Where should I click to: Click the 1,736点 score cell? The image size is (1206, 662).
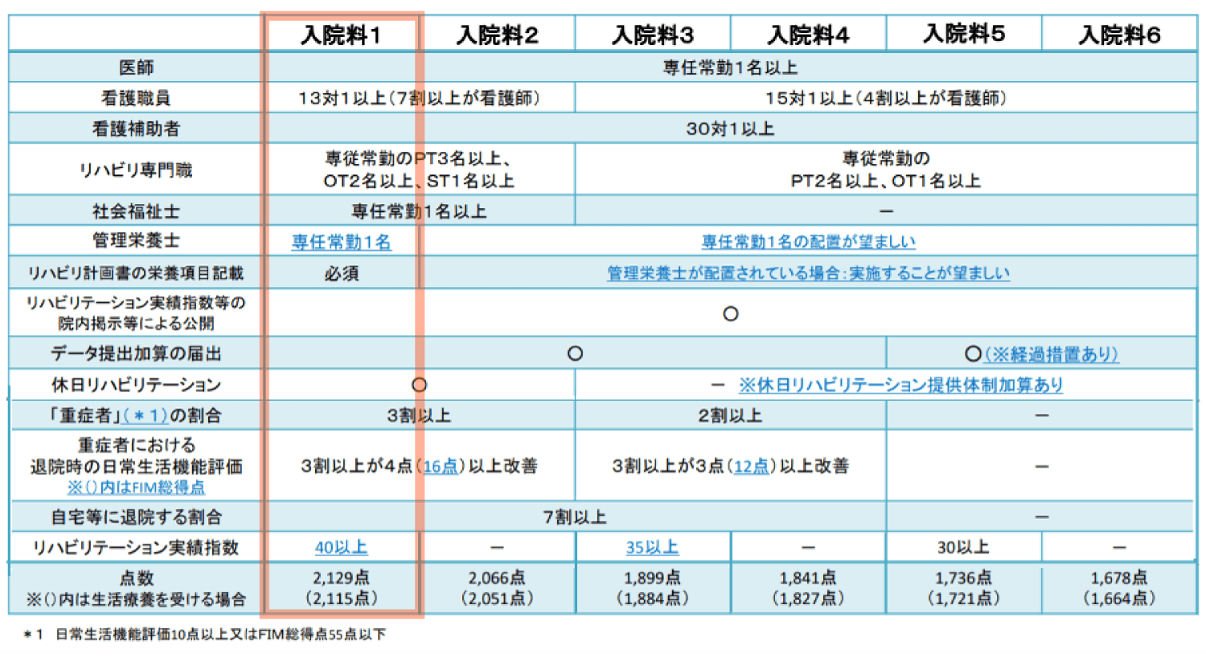click(x=963, y=587)
